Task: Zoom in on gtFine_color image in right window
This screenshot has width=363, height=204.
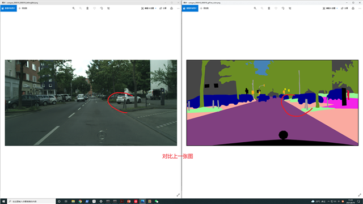Action: (255, 8)
